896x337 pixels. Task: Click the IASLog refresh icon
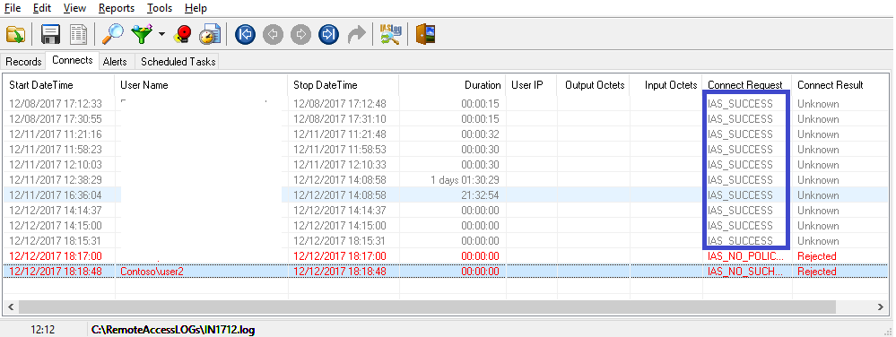[x=391, y=34]
